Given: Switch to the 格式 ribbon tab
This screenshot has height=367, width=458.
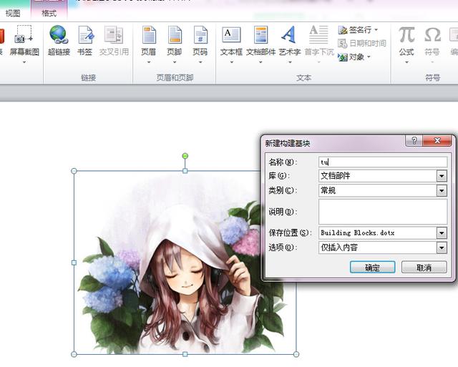Looking at the screenshot, I should tap(49, 13).
